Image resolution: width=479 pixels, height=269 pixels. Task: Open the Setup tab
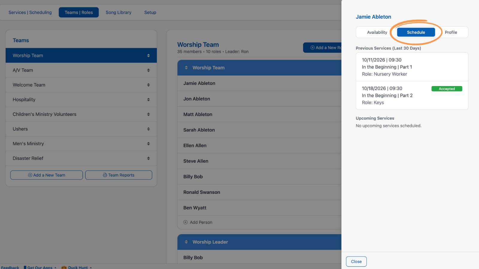coord(150,12)
